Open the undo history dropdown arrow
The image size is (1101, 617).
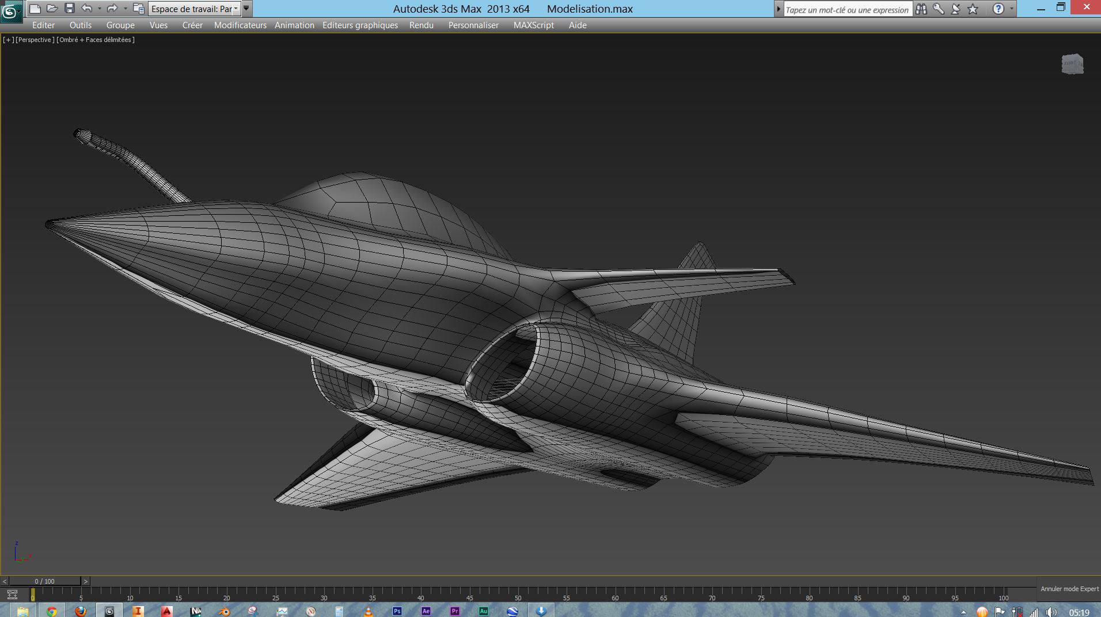[x=100, y=9]
